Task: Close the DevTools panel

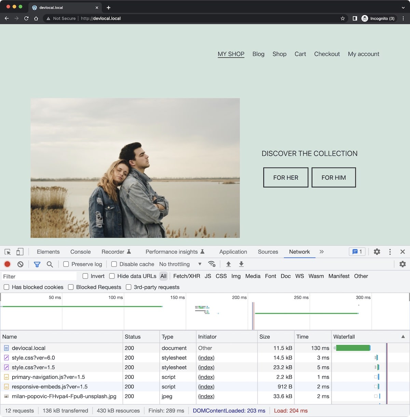Action: (402, 252)
